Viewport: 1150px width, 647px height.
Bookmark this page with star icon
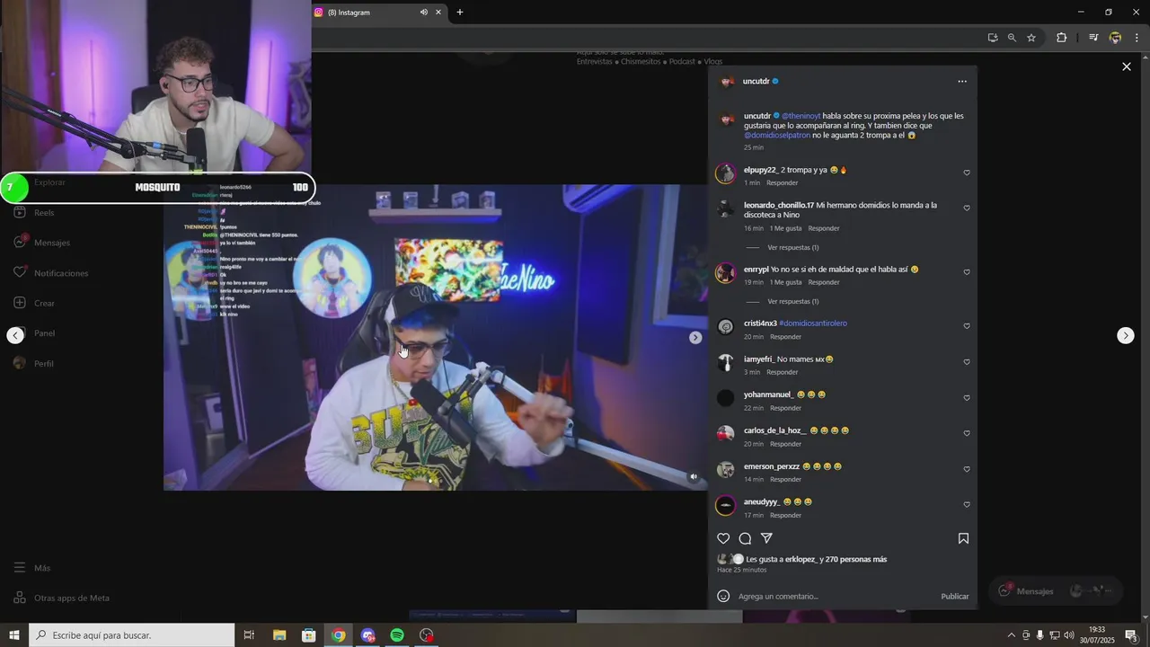[x=1031, y=38]
